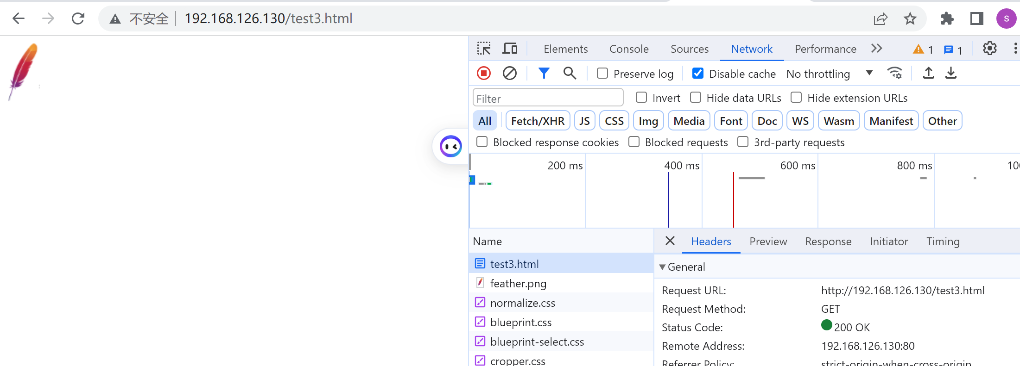Image resolution: width=1020 pixels, height=366 pixels.
Task: Click the export HAR download icon
Action: point(951,74)
